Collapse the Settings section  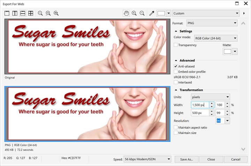tap(176, 31)
